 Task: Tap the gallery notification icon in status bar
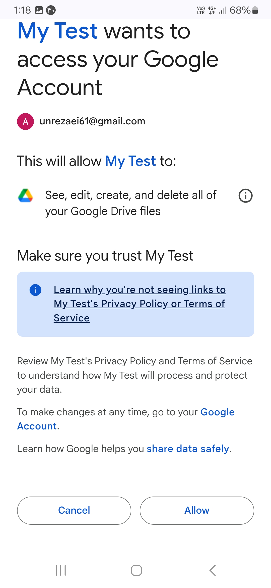point(39,10)
